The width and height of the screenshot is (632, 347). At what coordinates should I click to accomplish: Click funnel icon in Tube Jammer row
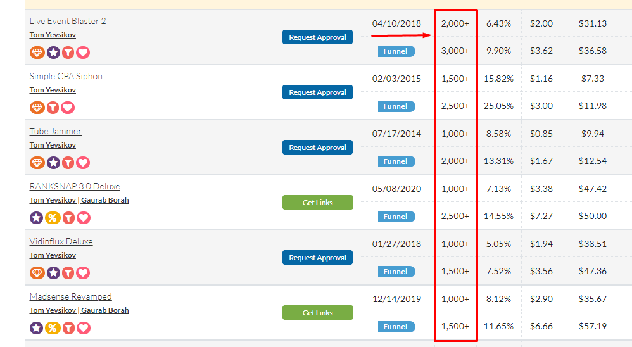point(68,163)
